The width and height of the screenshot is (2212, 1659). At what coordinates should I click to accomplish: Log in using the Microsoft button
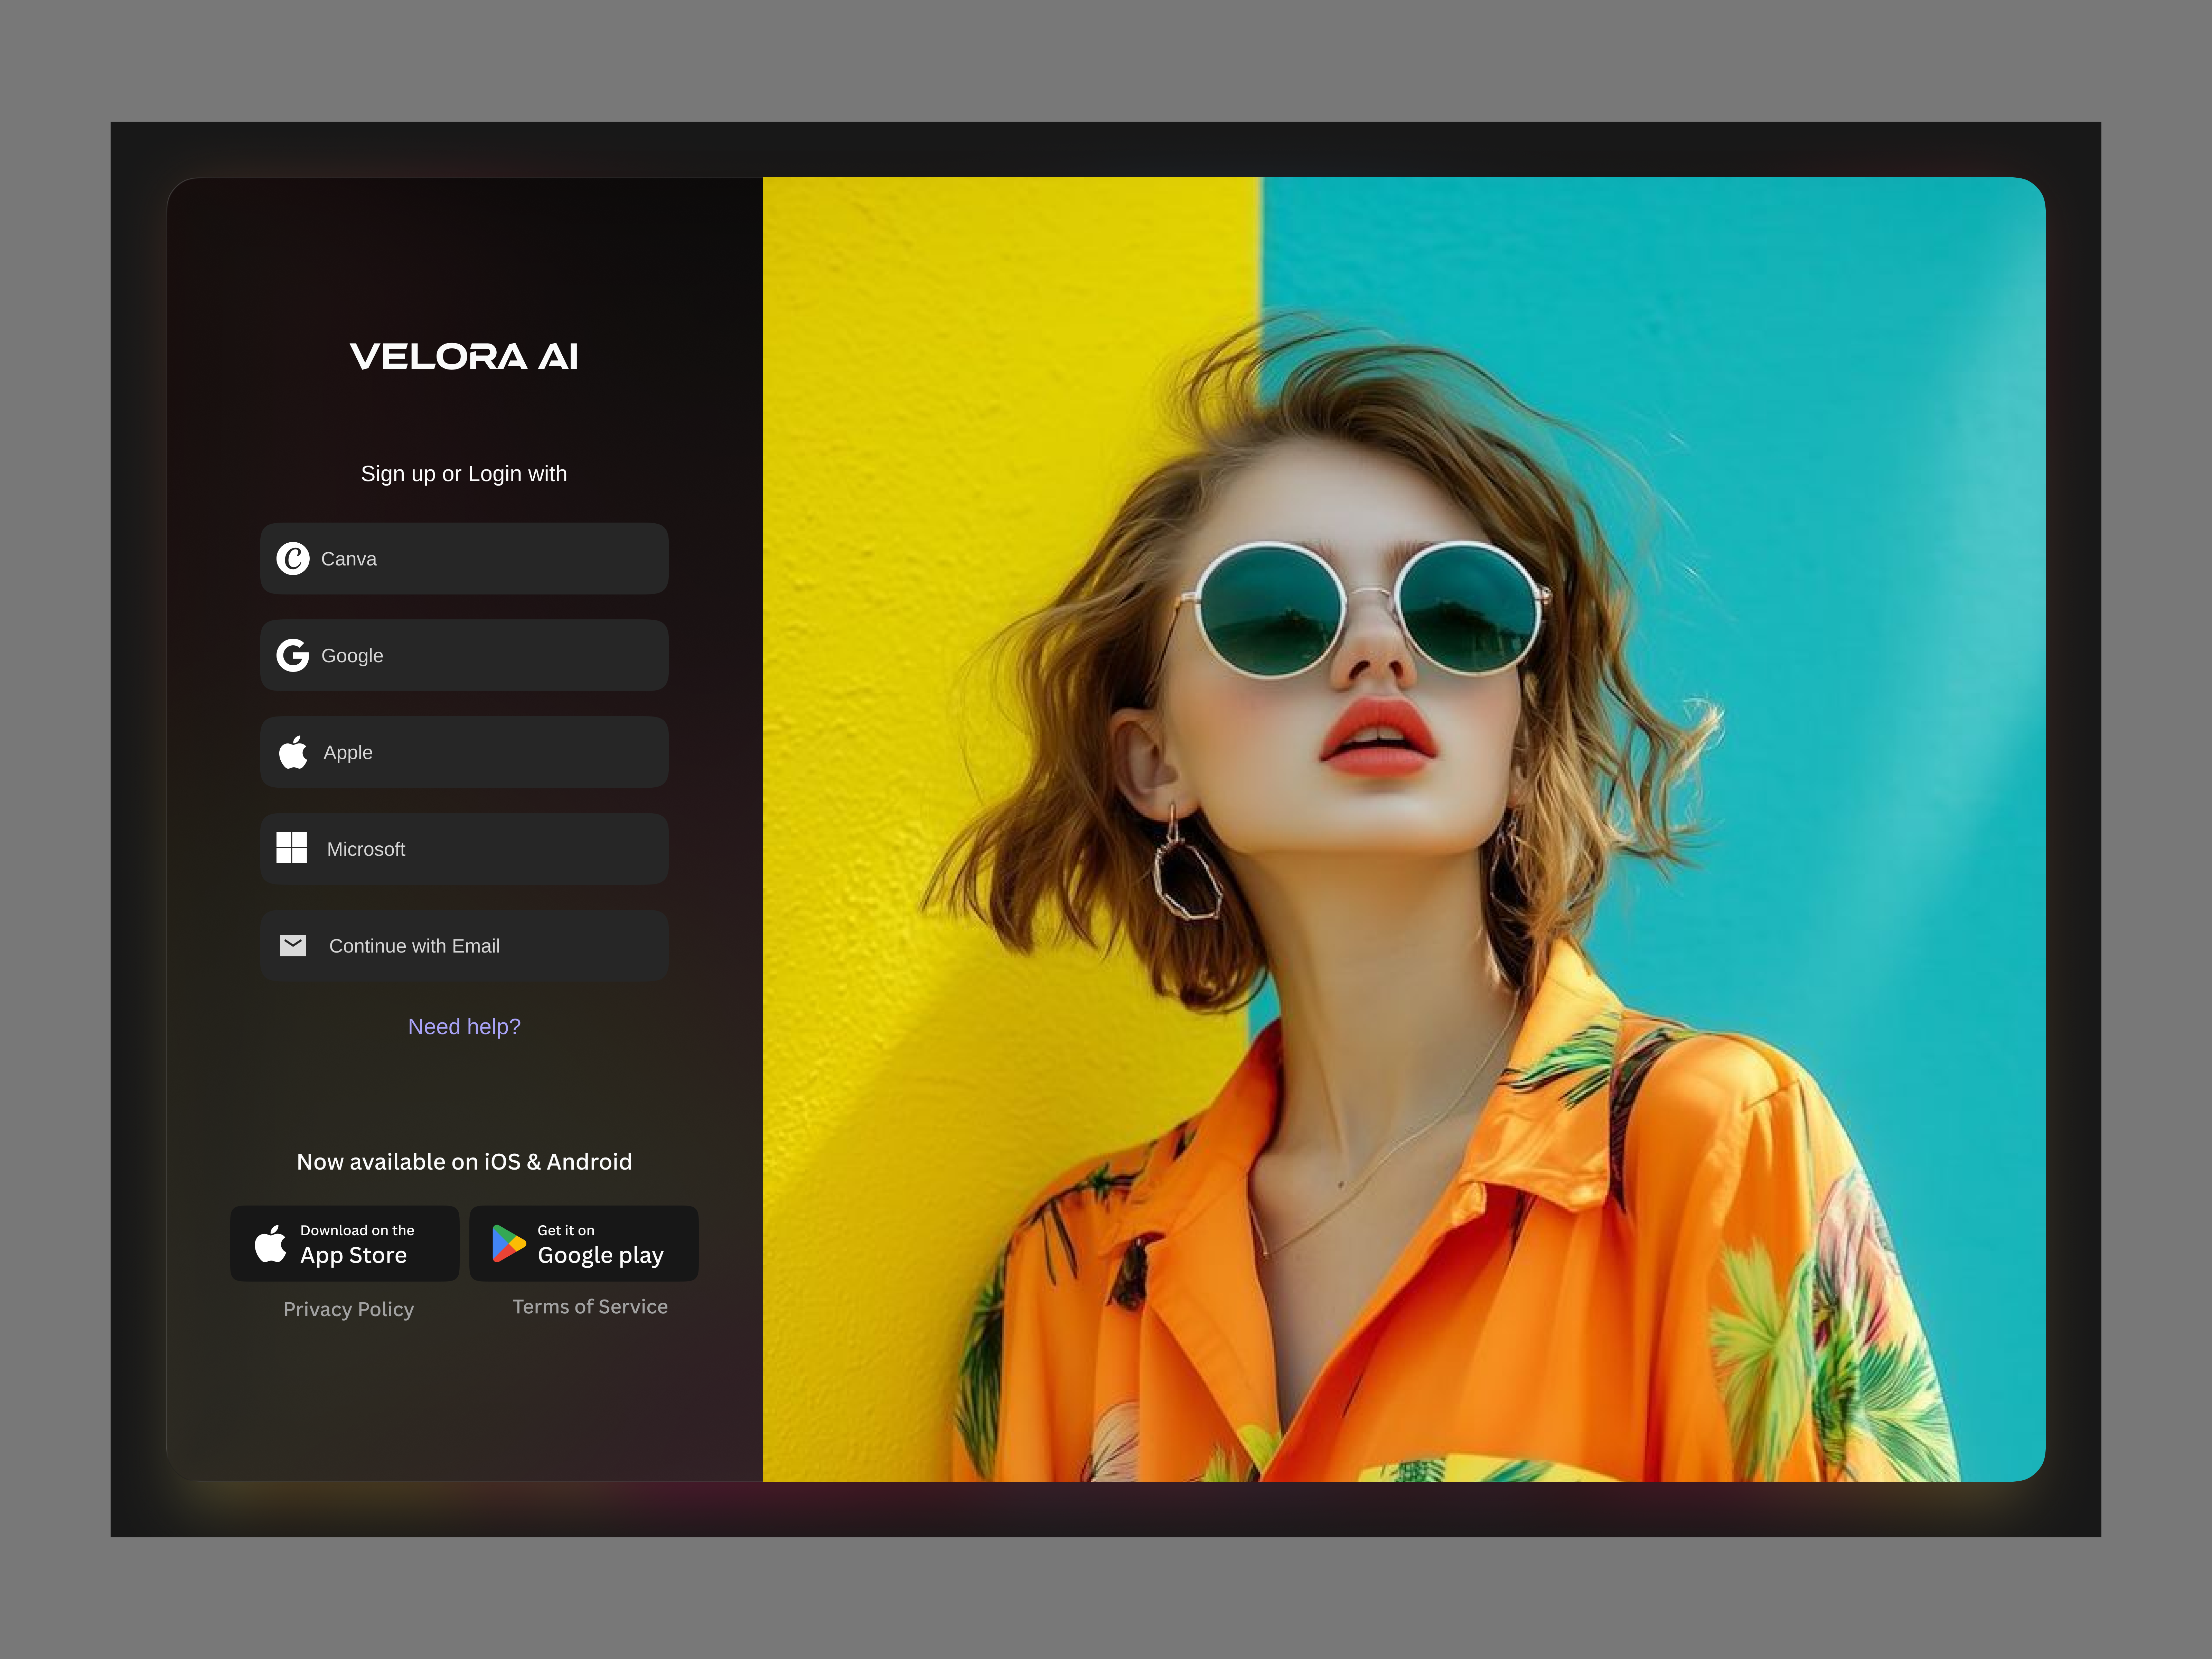tap(464, 848)
